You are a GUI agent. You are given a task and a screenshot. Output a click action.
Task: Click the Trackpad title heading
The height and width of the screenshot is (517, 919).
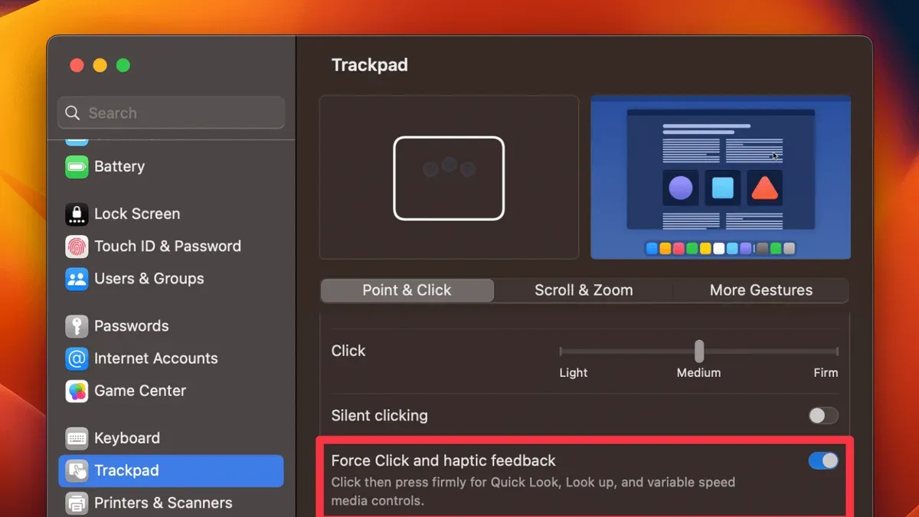[x=369, y=65]
